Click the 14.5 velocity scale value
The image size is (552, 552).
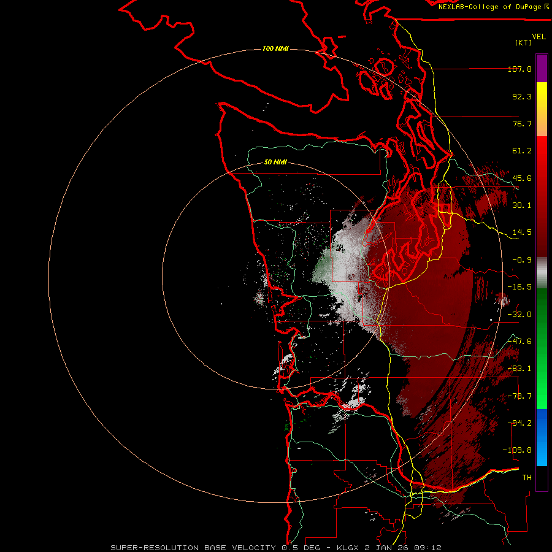click(x=522, y=232)
